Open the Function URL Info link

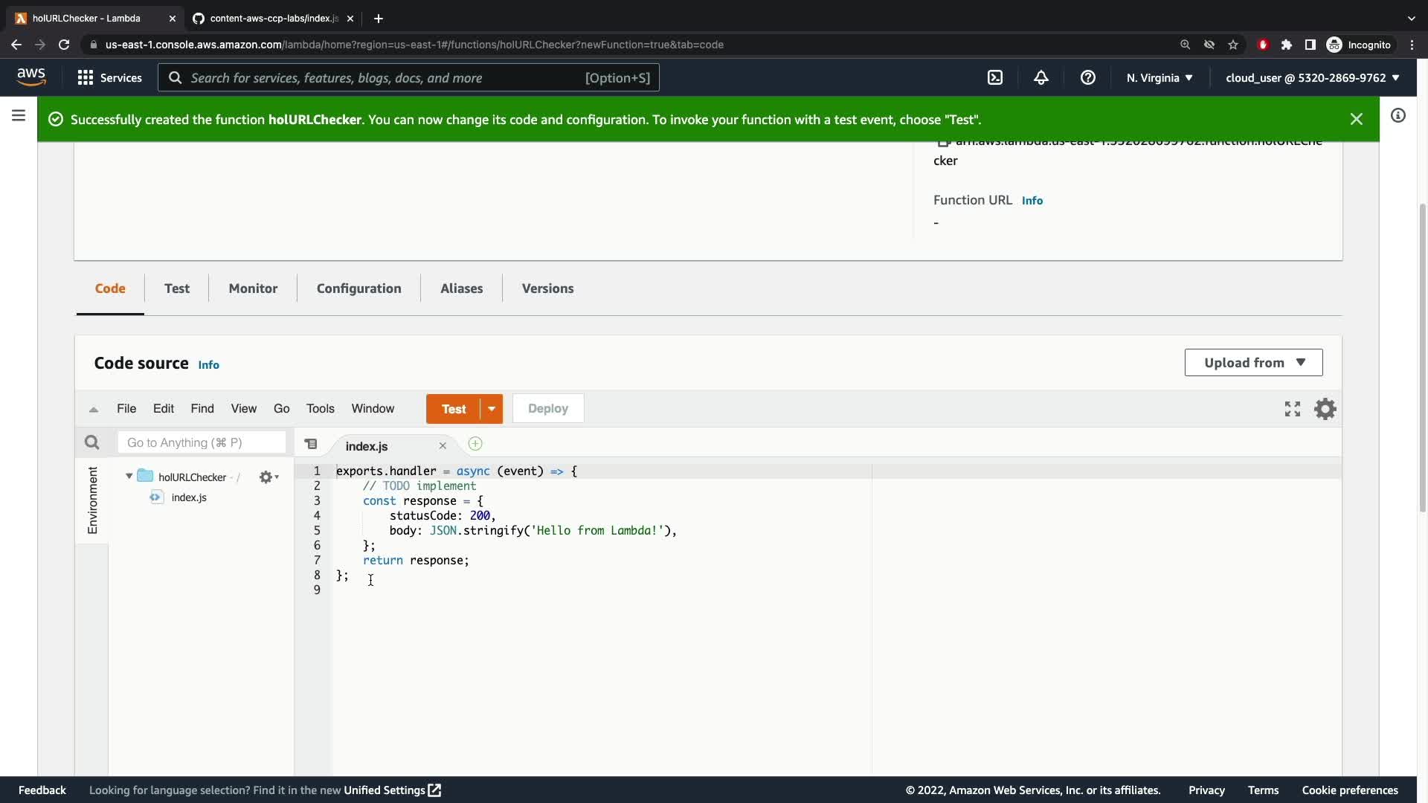(1032, 201)
